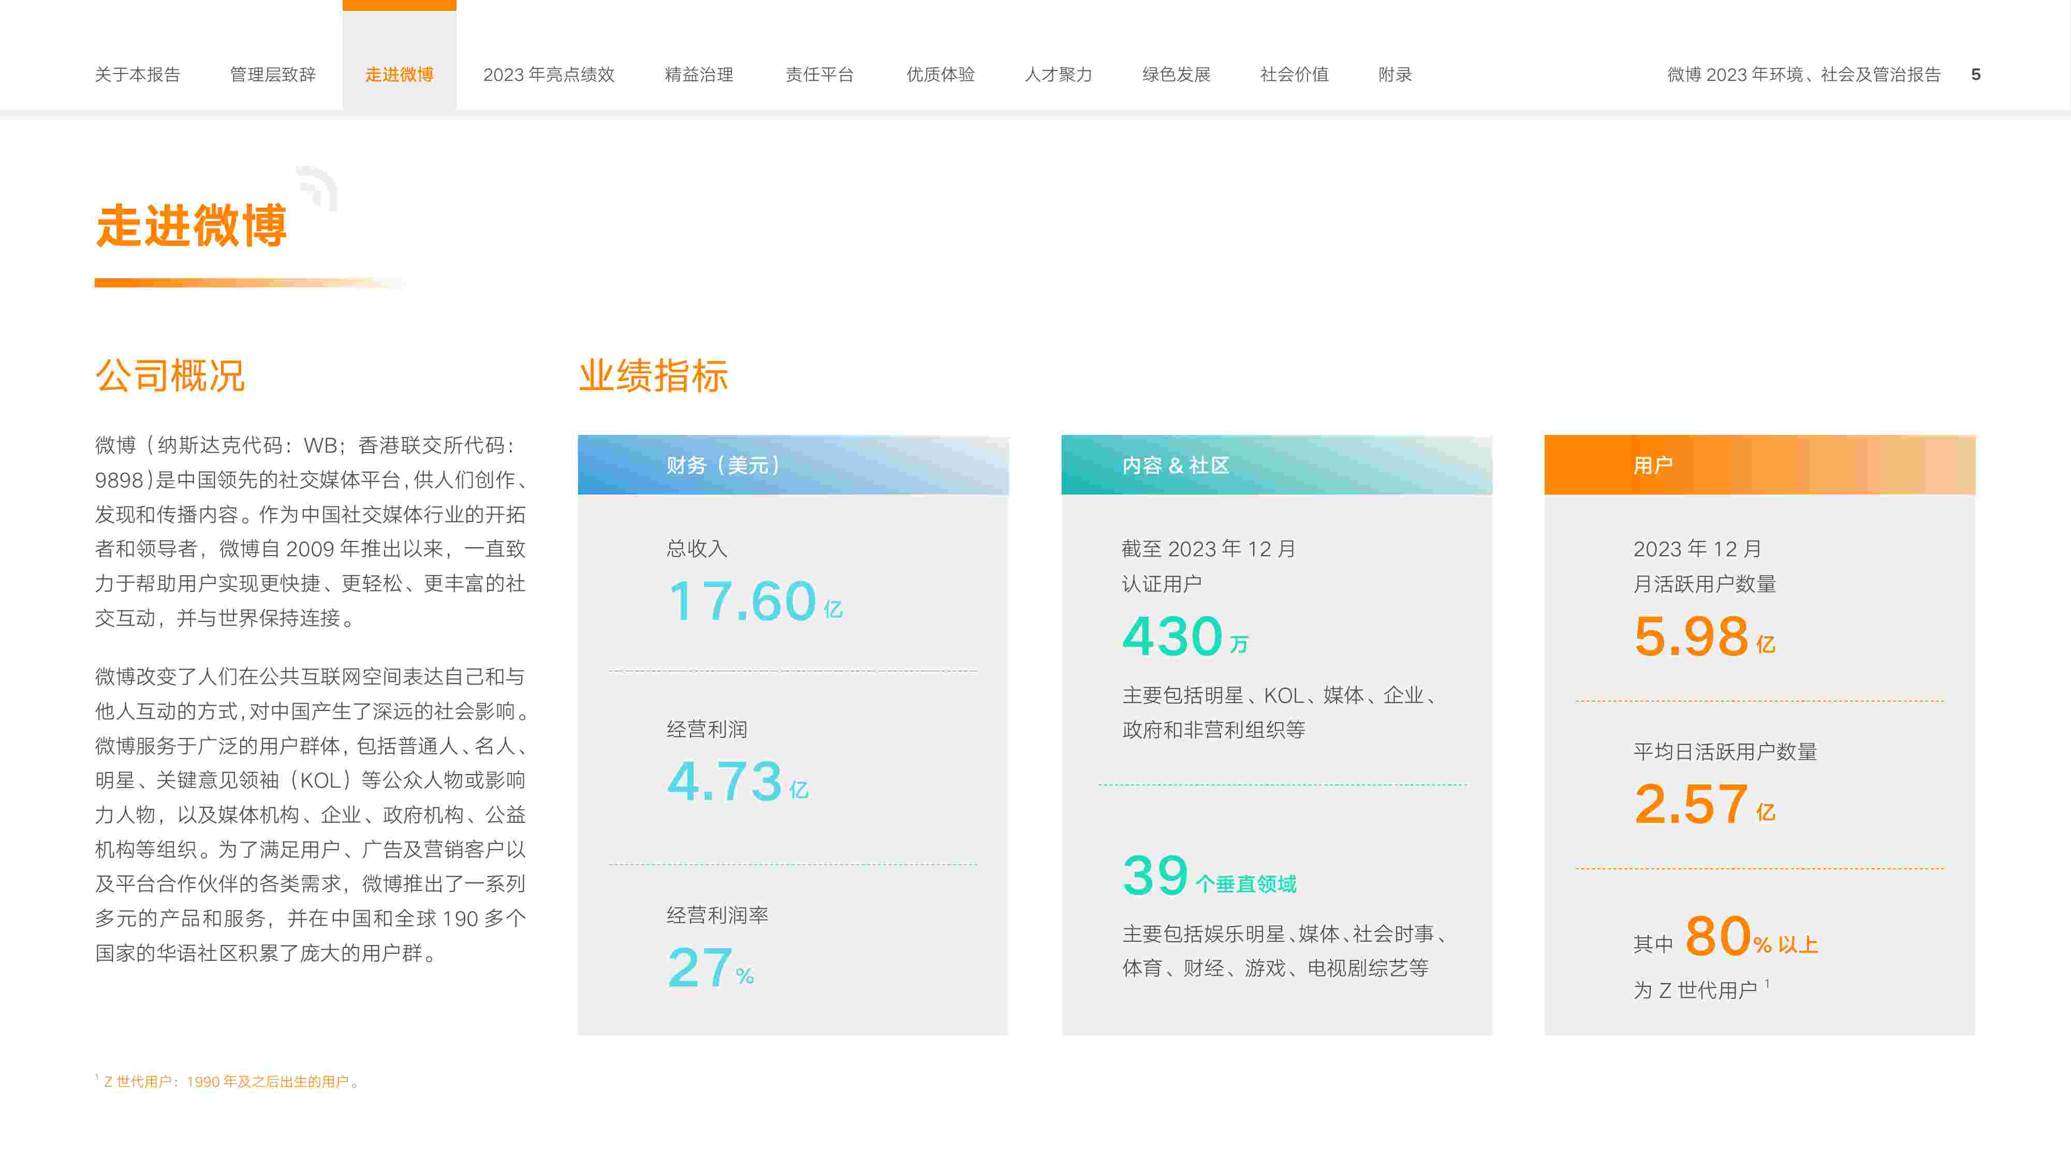Click the paragraph line starting 微博（纳斯达克代码：WB
The image size is (2071, 1165).
coord(305,445)
